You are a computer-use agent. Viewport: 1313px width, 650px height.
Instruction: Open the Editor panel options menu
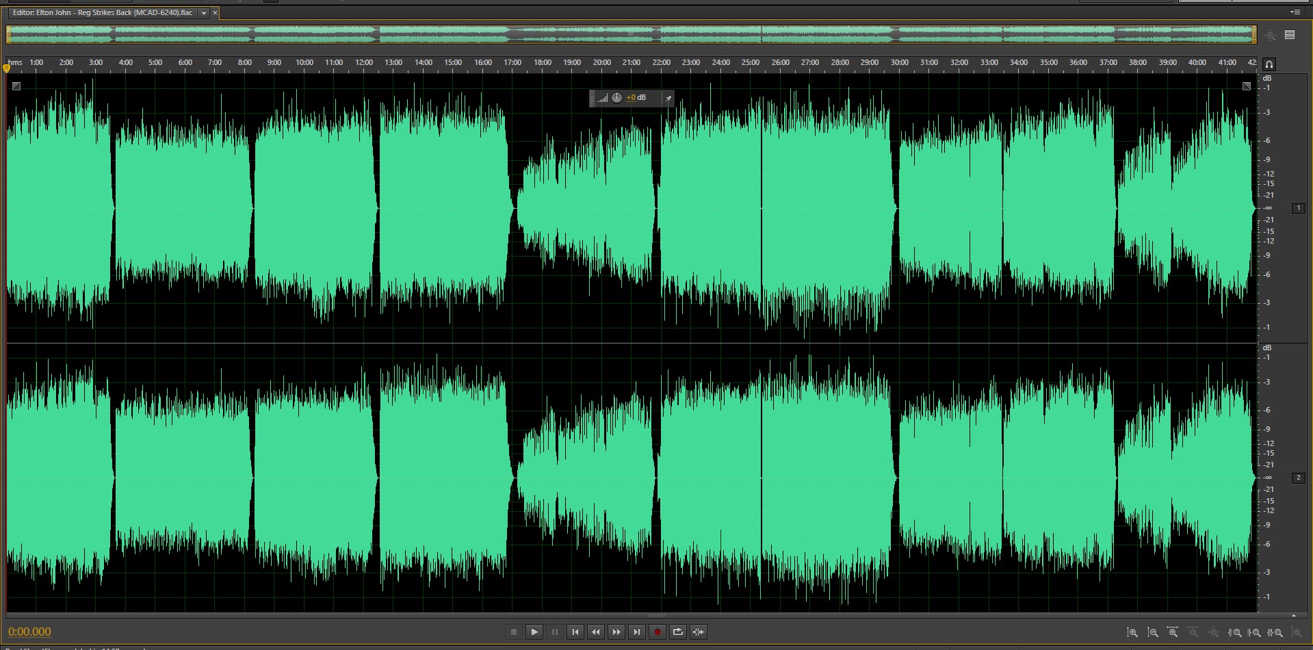click(x=1295, y=12)
